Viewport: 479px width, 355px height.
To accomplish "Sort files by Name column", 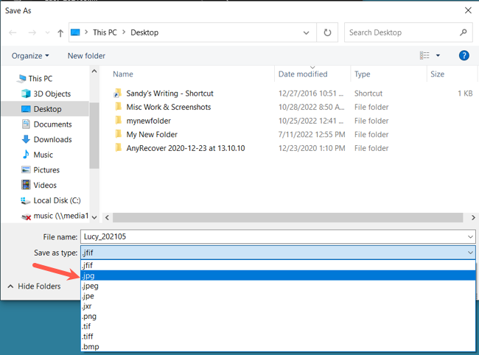I will pos(123,74).
